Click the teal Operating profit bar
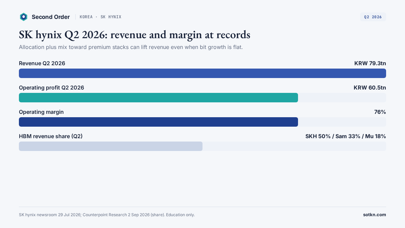 pos(158,98)
